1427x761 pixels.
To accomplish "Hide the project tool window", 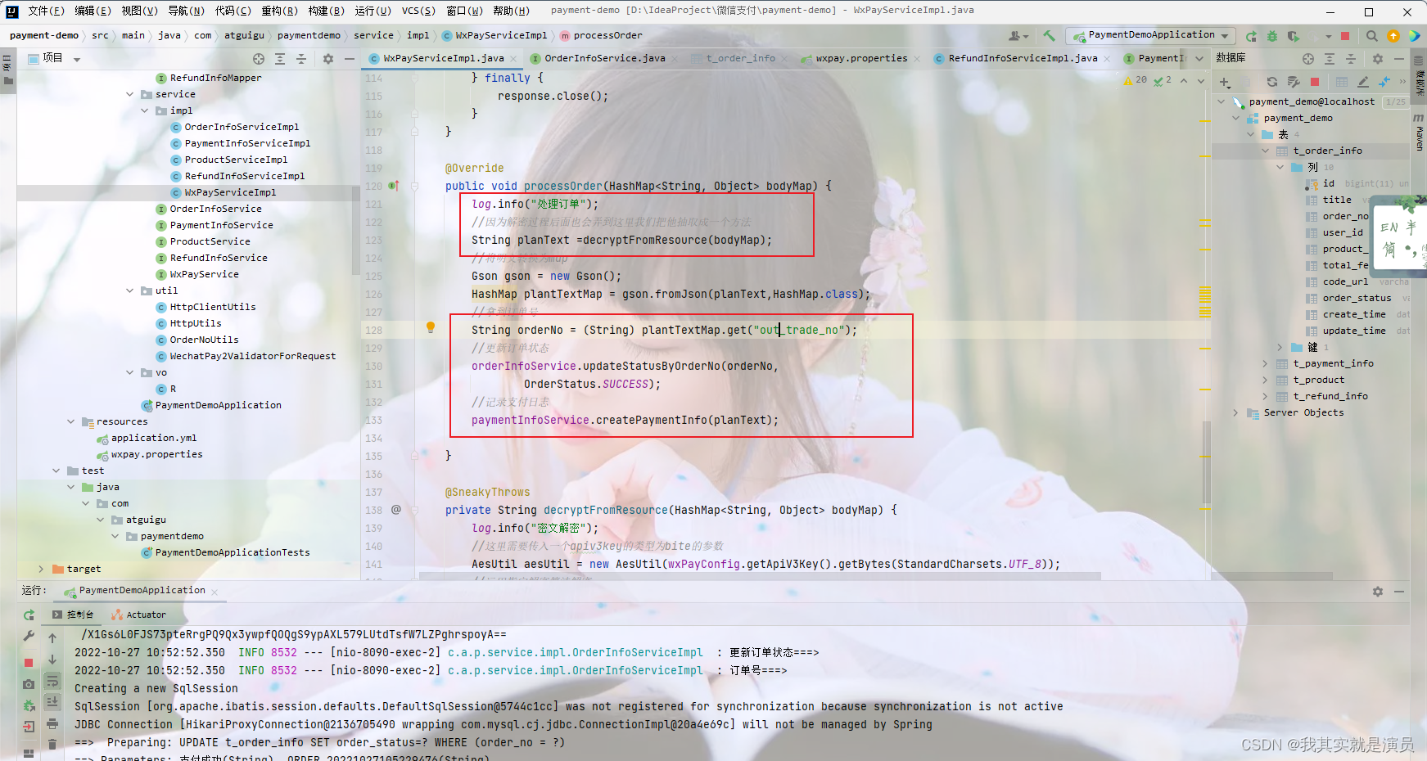I will [350, 59].
